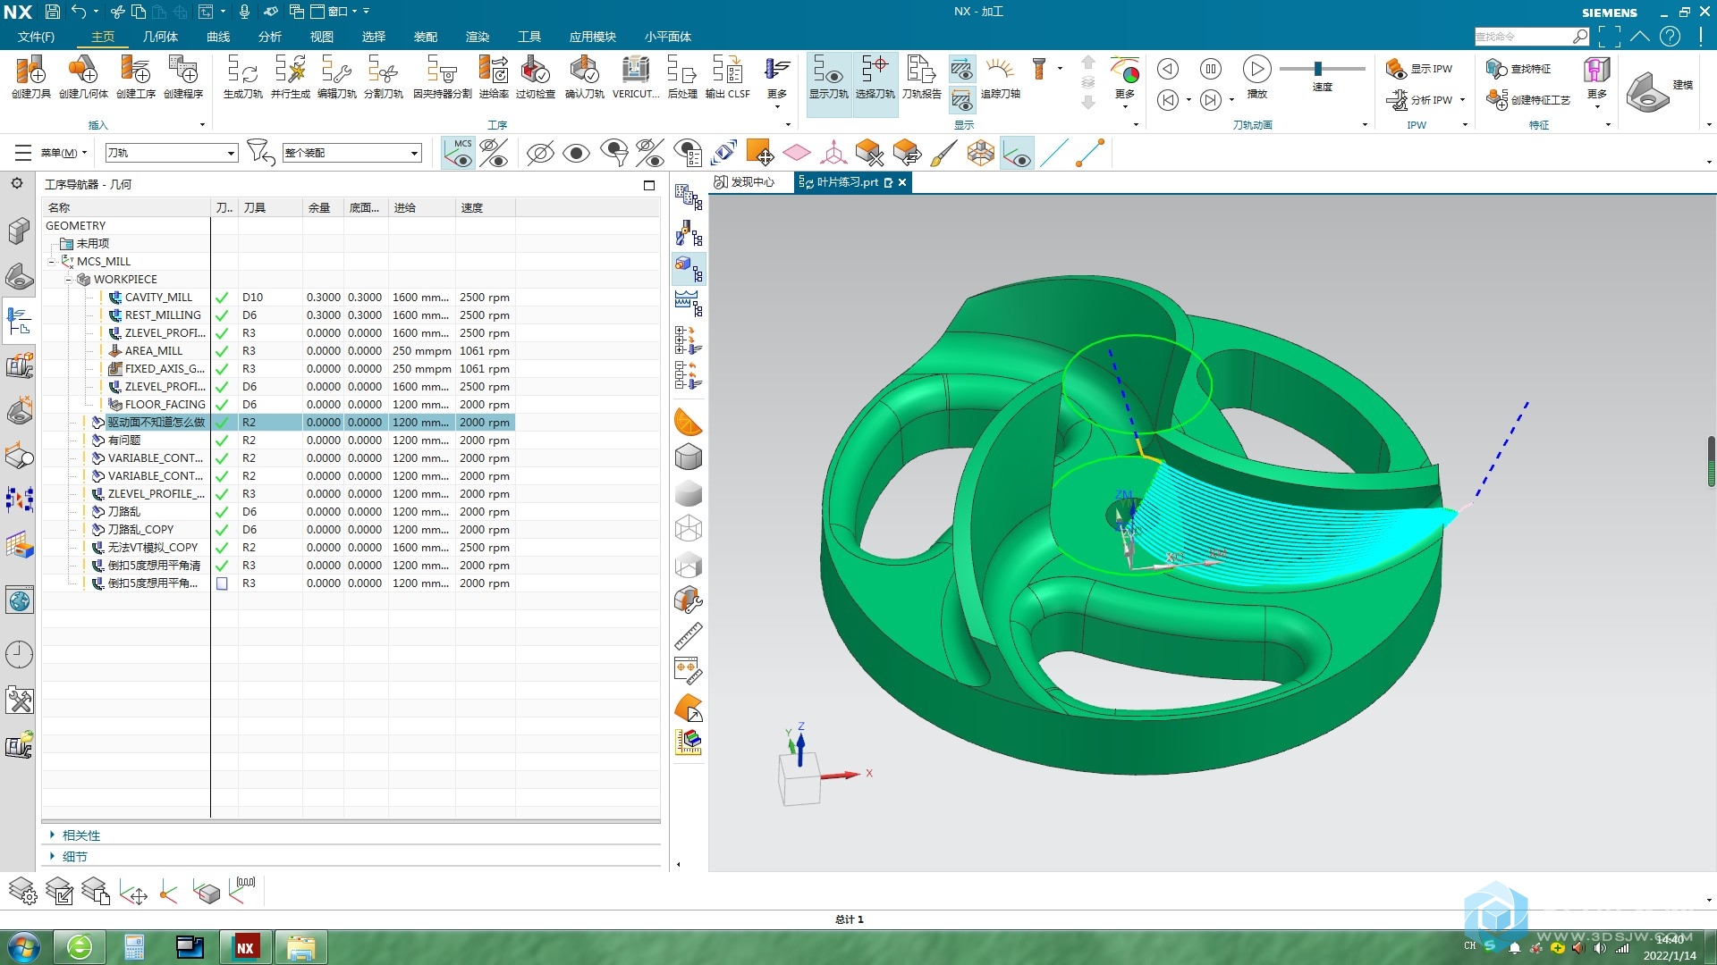1717x965 pixels.
Task: Click the 编辑刀轨 icon
Action: point(336,76)
